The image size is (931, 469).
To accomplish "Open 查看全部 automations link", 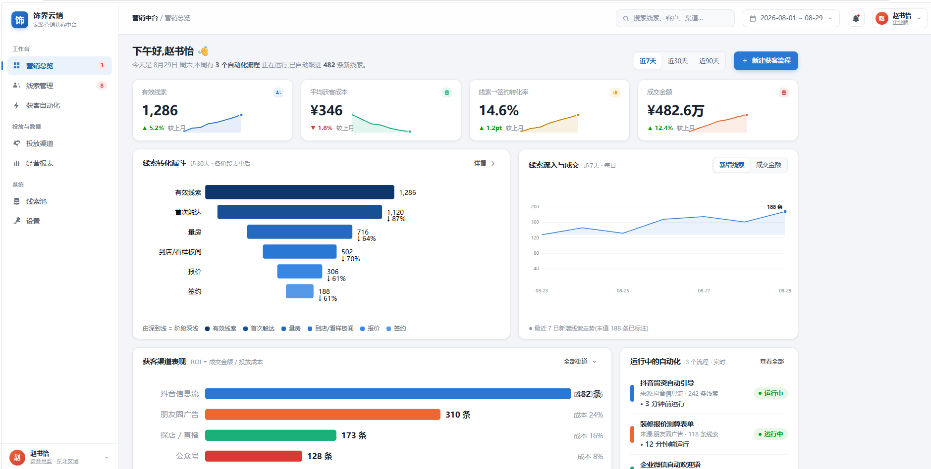I will click(x=772, y=362).
